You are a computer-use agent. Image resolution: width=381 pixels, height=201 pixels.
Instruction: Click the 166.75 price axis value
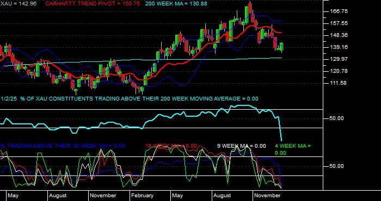[x=339, y=11]
